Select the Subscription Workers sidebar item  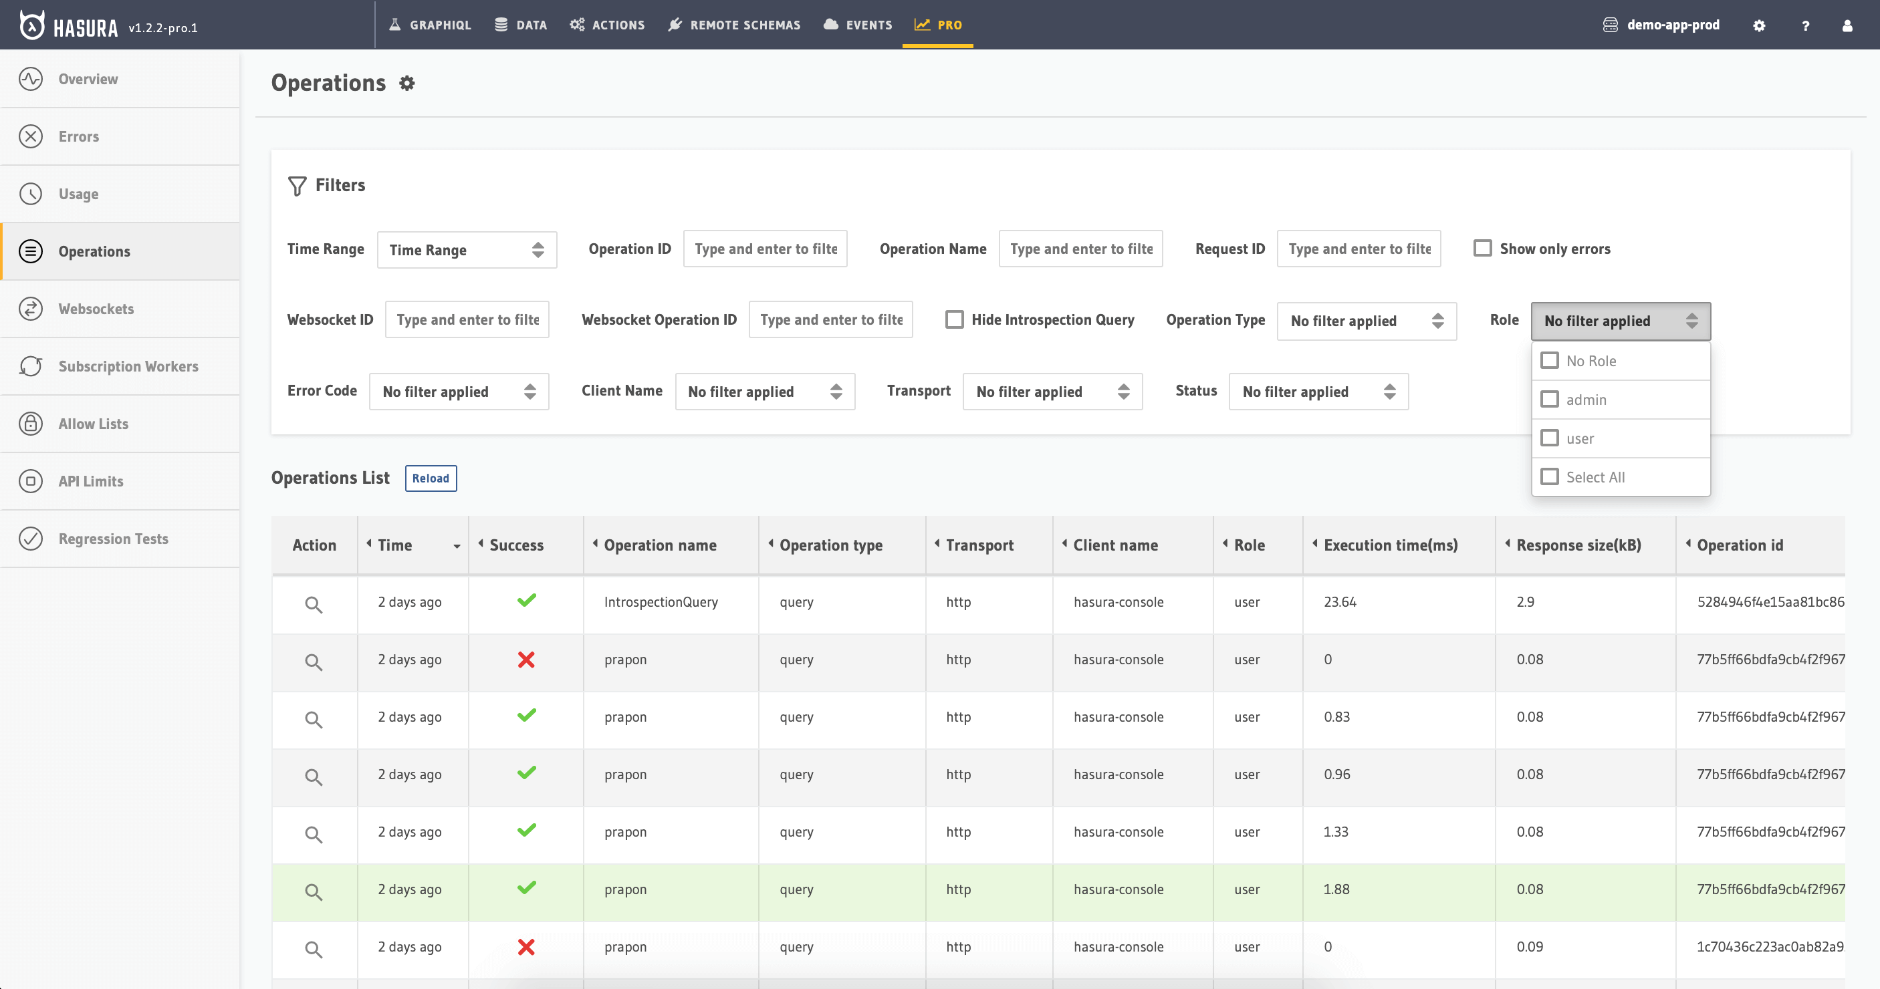tap(128, 366)
